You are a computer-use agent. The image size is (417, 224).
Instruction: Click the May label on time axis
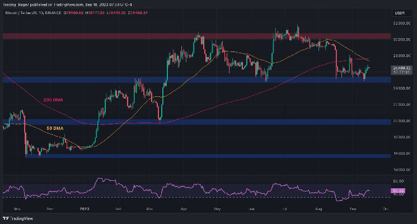(x=217, y=209)
